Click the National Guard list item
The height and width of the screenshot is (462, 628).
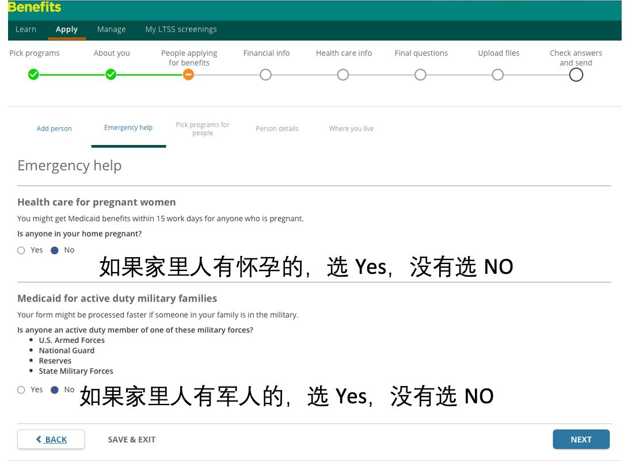coord(67,351)
